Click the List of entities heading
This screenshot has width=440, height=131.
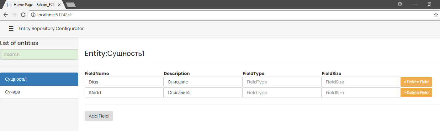pos(19,43)
